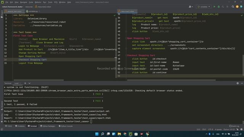
Task: Click the red screen recorder icon in the taskbar
Action: click(x=141, y=134)
